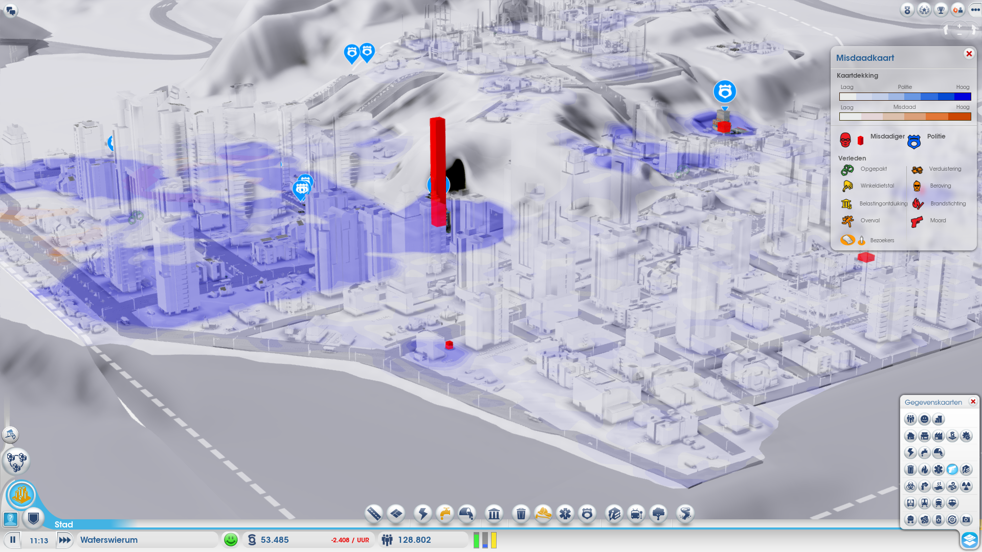This screenshot has width=982, height=552.
Task: Show the radiation data map
Action: (x=966, y=486)
